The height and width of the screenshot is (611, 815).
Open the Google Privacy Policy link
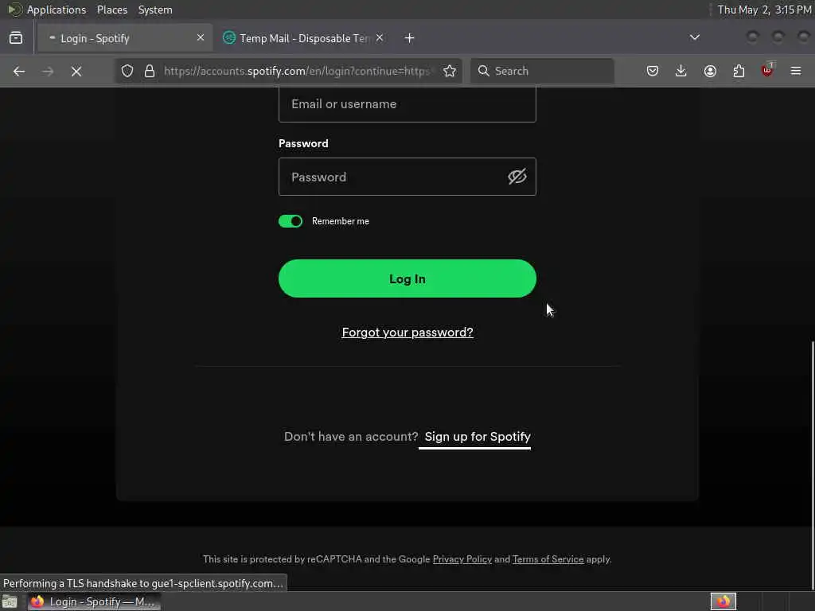click(x=462, y=559)
